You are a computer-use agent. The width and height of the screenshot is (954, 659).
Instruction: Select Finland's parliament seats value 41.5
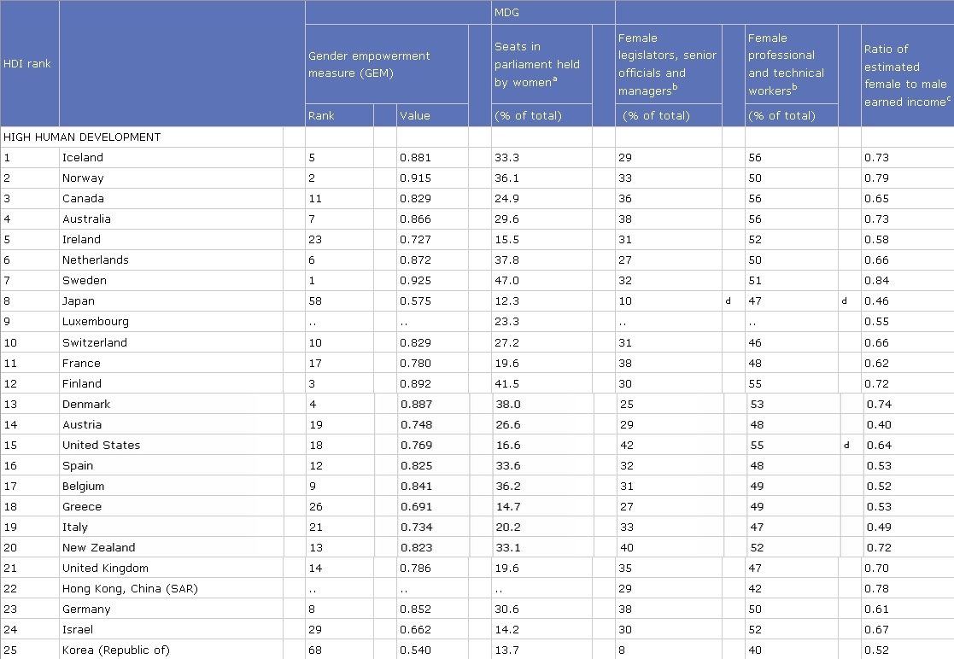click(x=507, y=383)
